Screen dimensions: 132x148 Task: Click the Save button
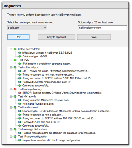(x=94, y=37)
